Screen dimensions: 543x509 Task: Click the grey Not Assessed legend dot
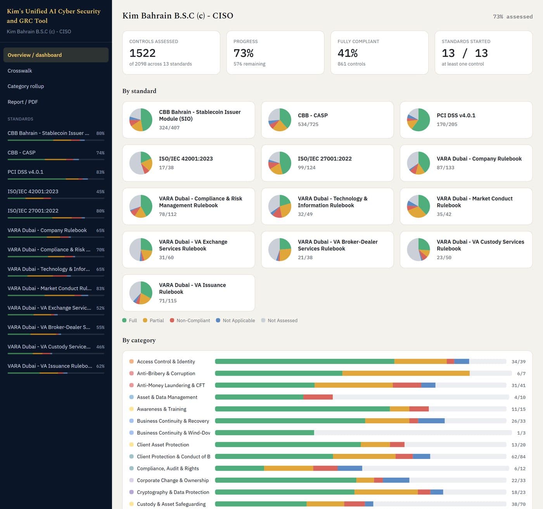tap(263, 320)
